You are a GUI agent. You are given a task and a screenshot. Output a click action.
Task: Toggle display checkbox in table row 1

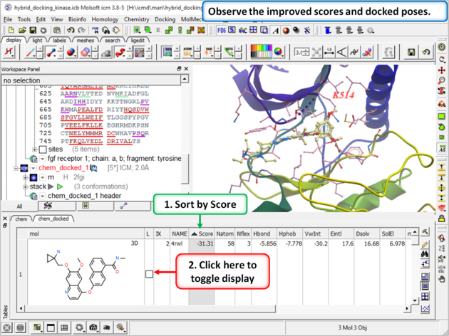coord(149,273)
